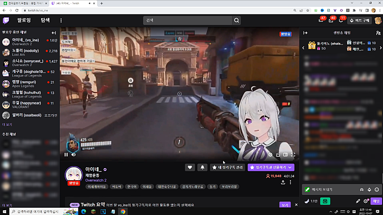383x215 pixels.
Task: Open the 탐색 tab
Action: coord(45,20)
